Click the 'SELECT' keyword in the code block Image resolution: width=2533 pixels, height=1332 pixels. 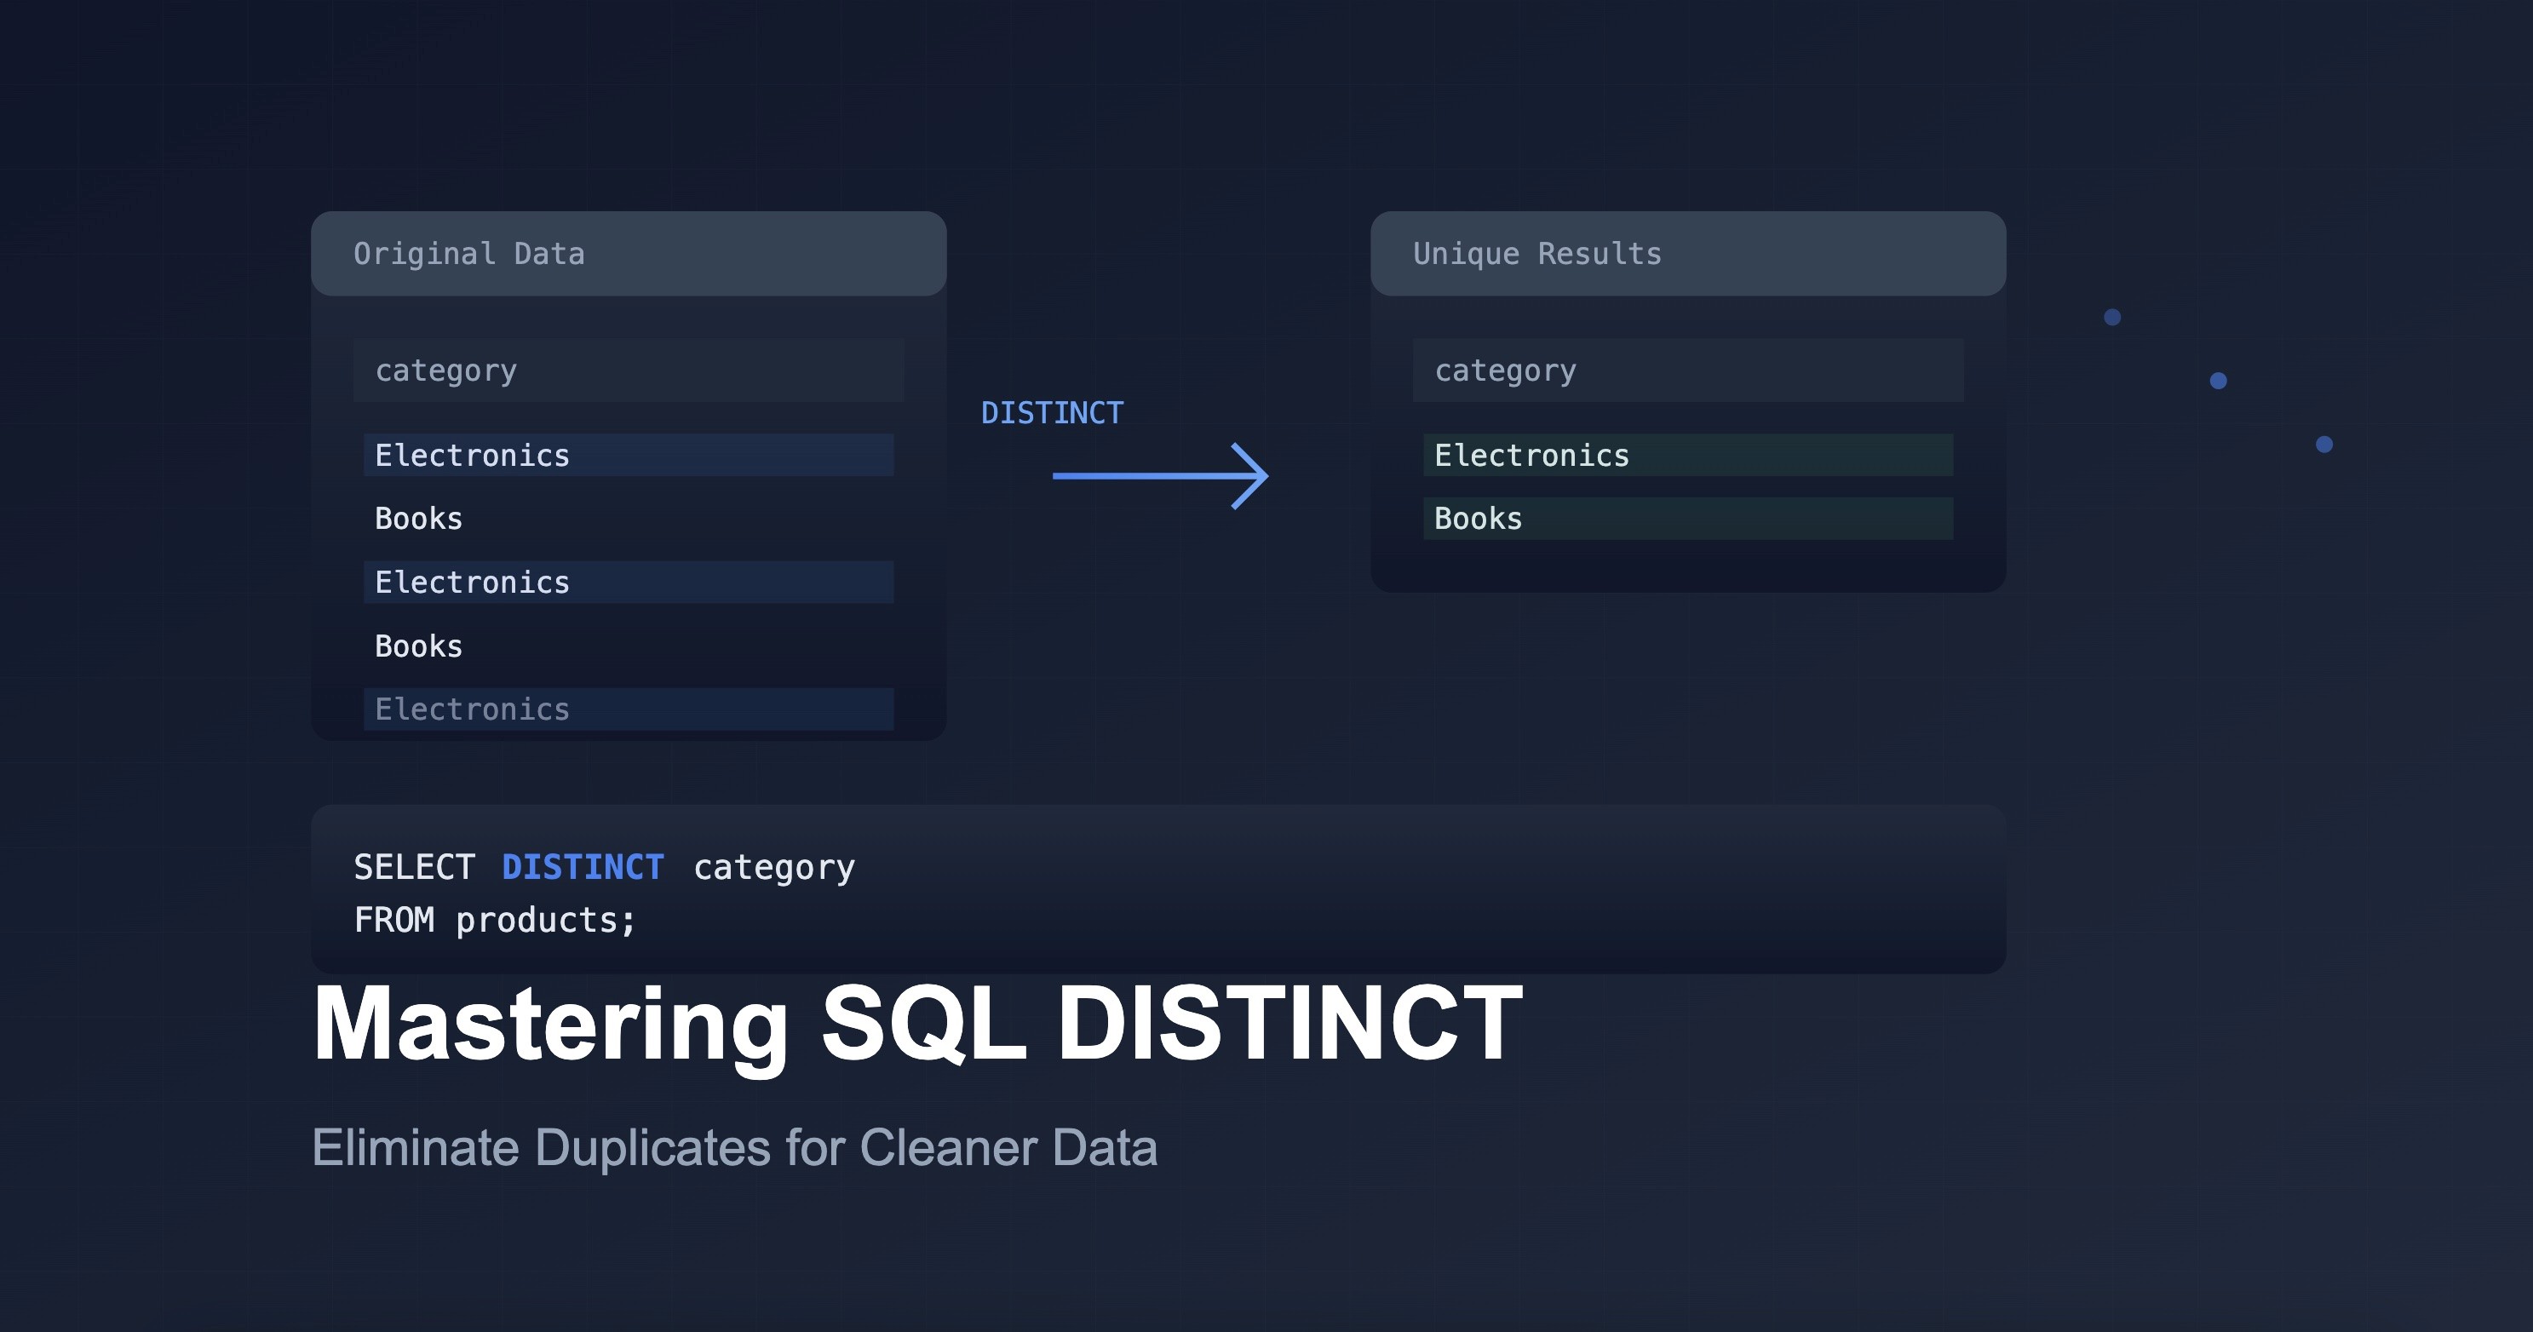point(414,867)
